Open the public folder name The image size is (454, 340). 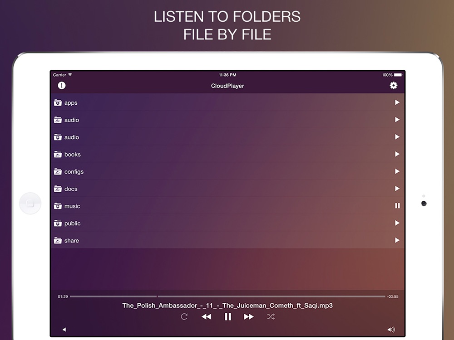click(x=72, y=223)
